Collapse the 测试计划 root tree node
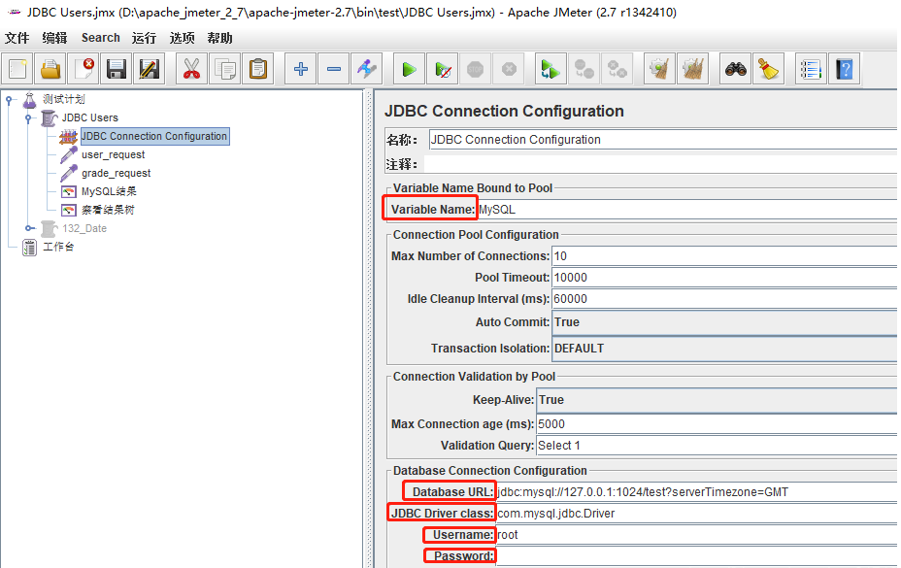Viewport: 901px width, 568px height. pyautogui.click(x=10, y=99)
